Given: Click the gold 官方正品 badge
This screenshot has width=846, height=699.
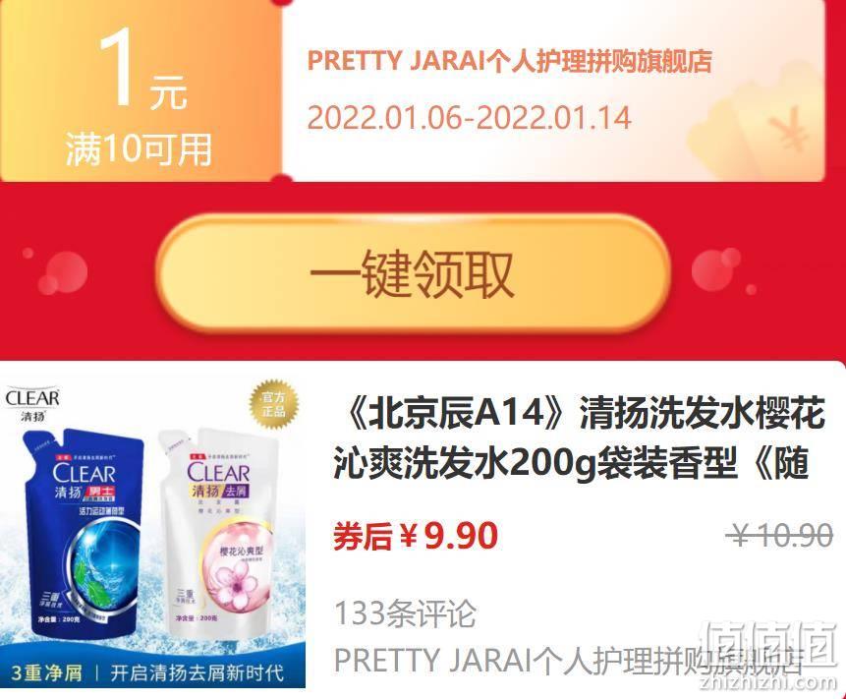Looking at the screenshot, I should 273,404.
